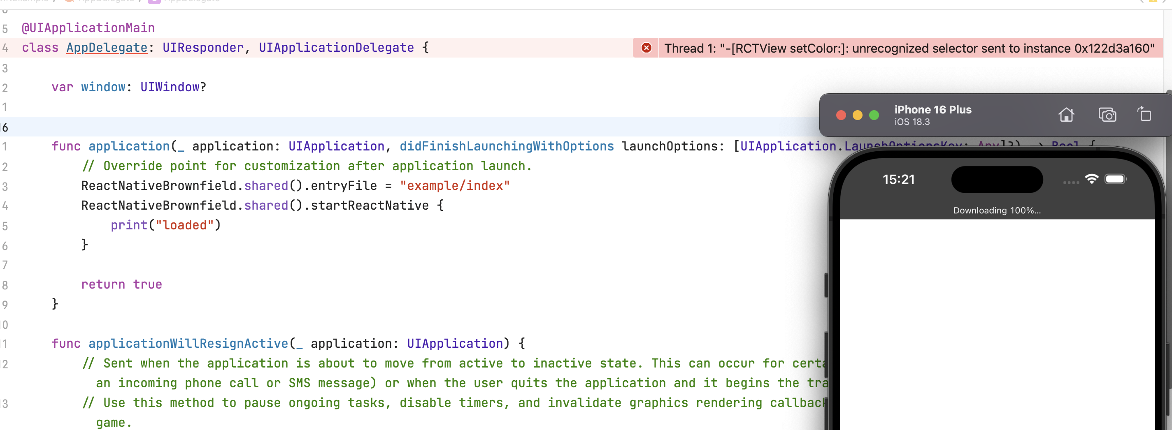Rotate the iPhone simulator
The width and height of the screenshot is (1172, 430).
(1144, 114)
